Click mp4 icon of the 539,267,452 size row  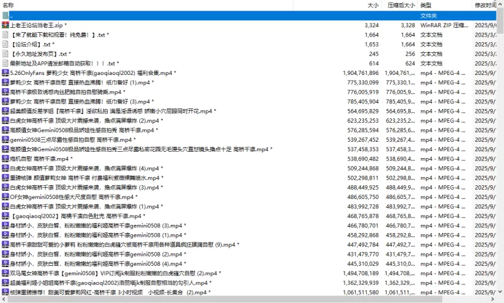coord(5,140)
